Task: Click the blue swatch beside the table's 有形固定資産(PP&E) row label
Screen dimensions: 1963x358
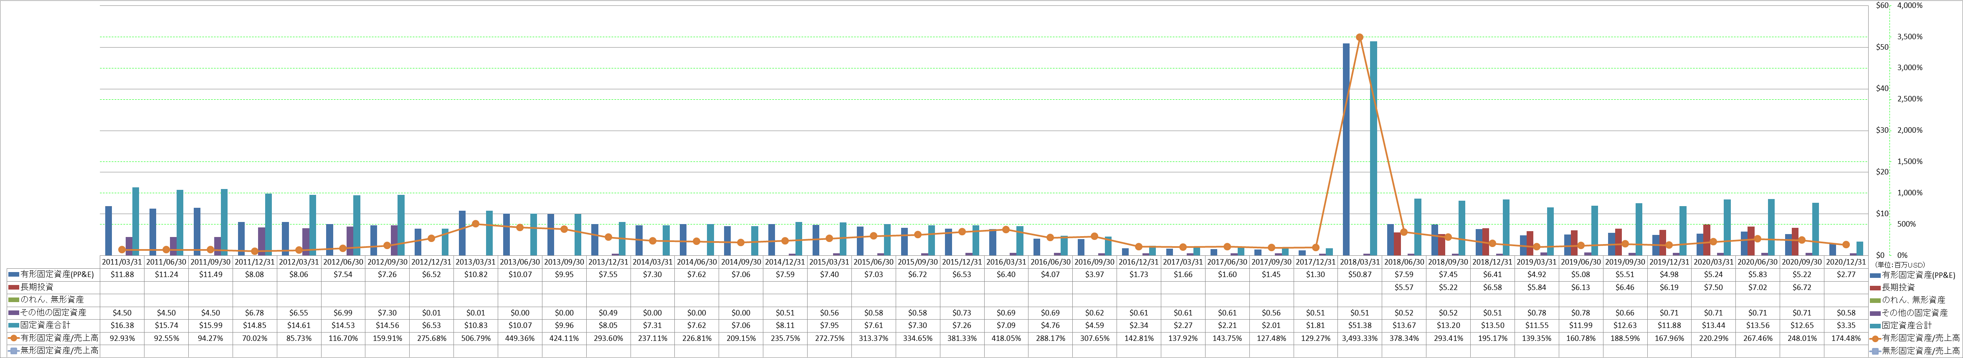Action: coord(14,274)
